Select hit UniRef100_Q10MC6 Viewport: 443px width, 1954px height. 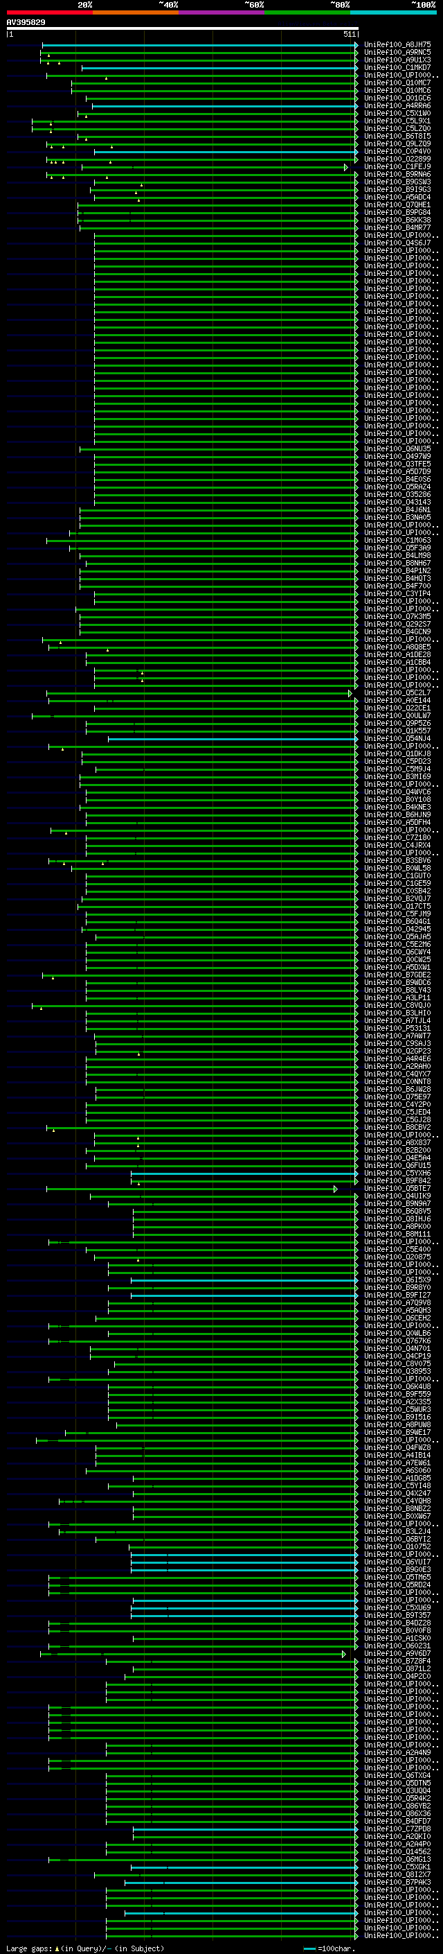tap(397, 90)
